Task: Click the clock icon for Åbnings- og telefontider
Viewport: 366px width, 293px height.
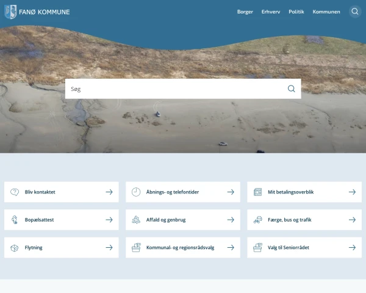Action: tap(136, 192)
